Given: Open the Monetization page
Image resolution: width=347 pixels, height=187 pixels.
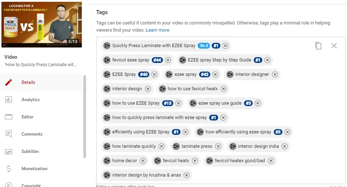Looking at the screenshot, I should point(34,169).
